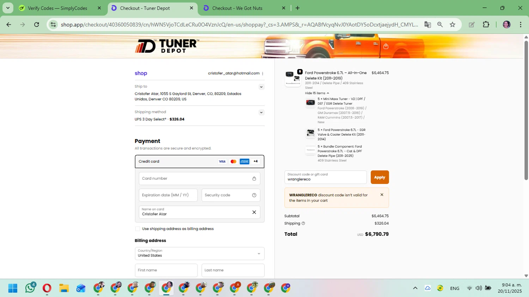Open File Explorer from the taskbar

(64, 288)
